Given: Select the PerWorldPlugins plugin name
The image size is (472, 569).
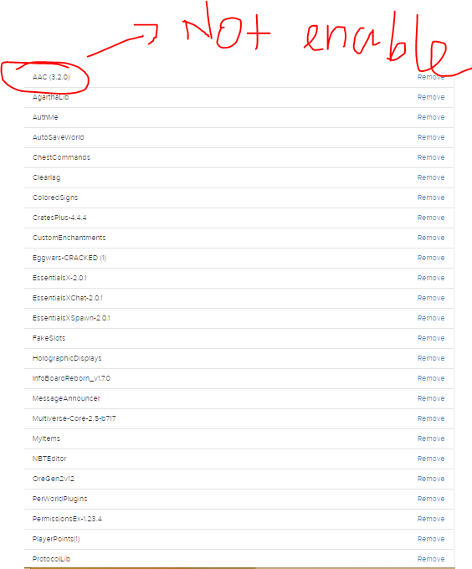Looking at the screenshot, I should (60, 499).
